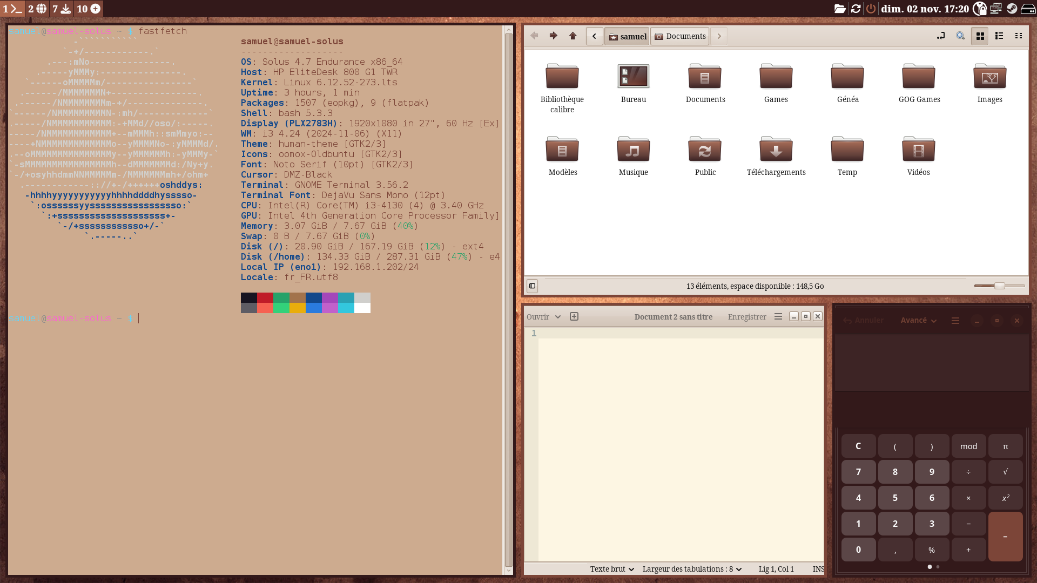Switch to compact view
Screen dimensions: 1037x583
tap(1019, 36)
